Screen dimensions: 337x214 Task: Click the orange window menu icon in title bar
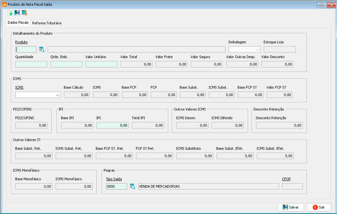tap(4, 4)
